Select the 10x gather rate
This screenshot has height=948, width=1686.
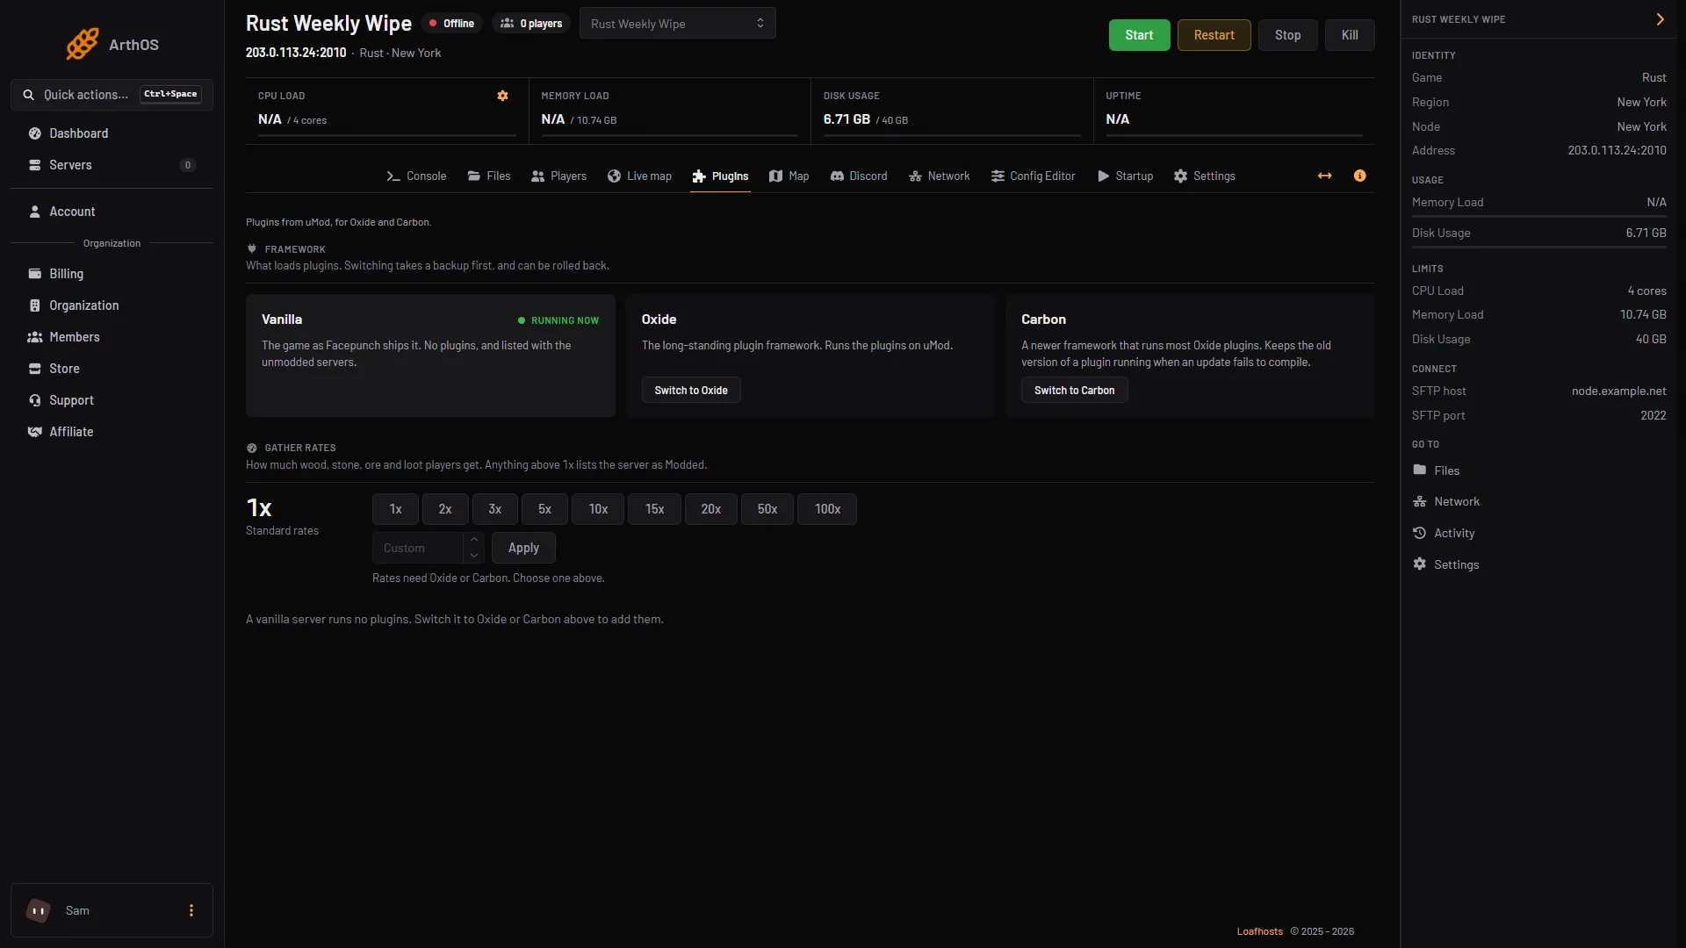tap(598, 509)
